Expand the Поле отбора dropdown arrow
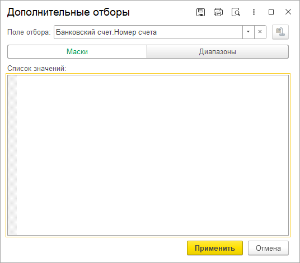Screen dimensions: 300x263 click(x=249, y=32)
